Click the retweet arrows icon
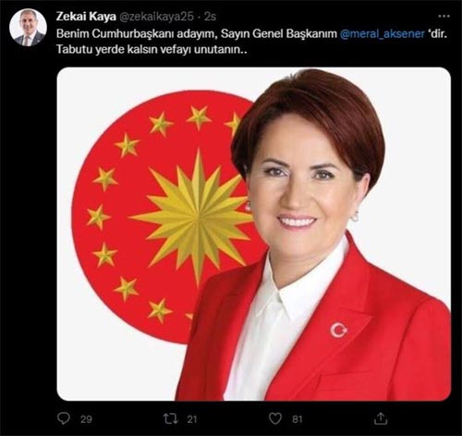 click(x=170, y=418)
